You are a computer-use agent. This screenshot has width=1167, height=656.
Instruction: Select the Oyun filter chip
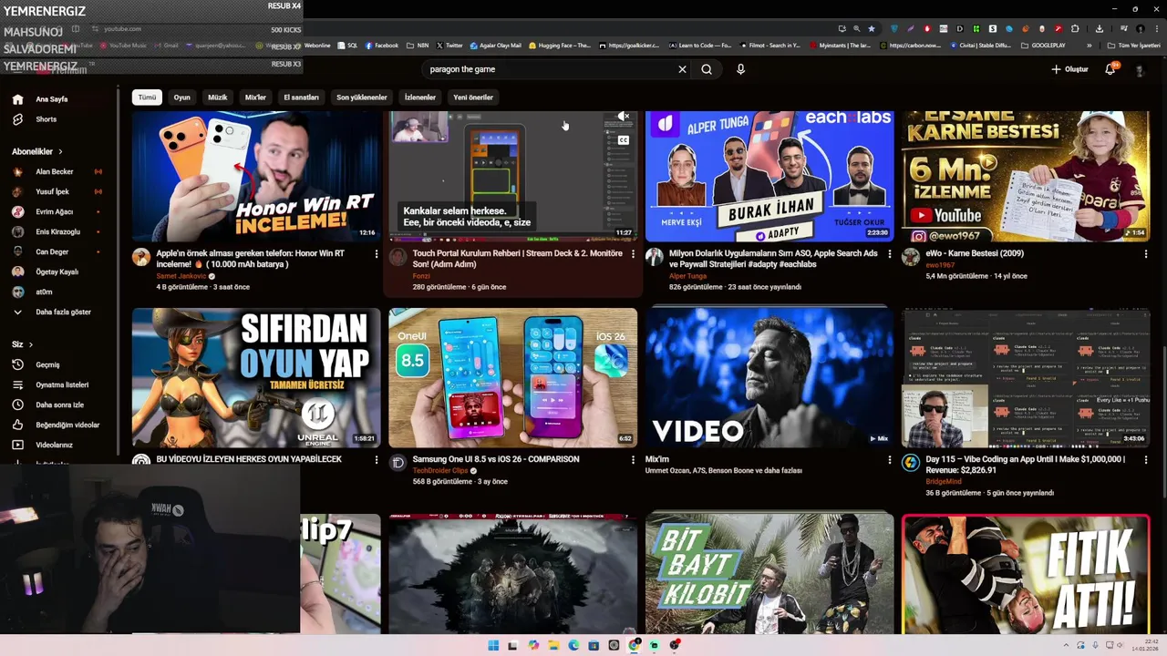coord(182,97)
